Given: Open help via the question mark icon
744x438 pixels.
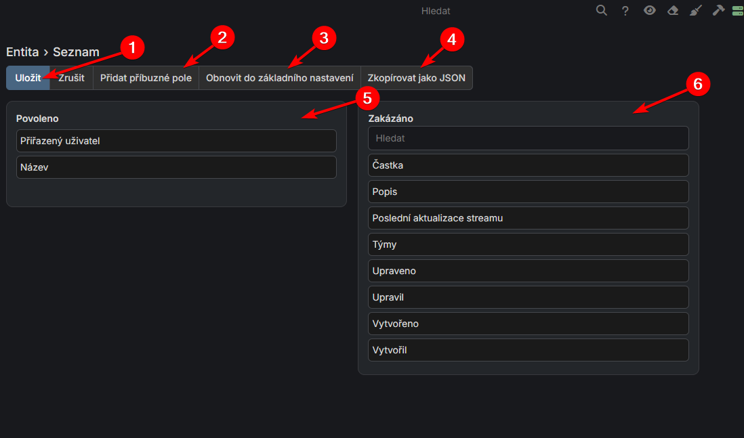Looking at the screenshot, I should click(625, 10).
